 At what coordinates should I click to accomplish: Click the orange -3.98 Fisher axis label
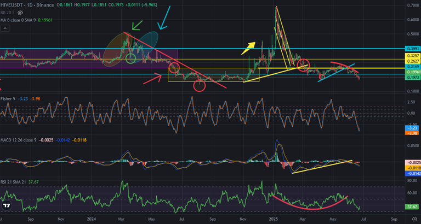tap(412, 133)
